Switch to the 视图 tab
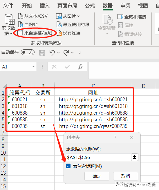 click(x=143, y=6)
